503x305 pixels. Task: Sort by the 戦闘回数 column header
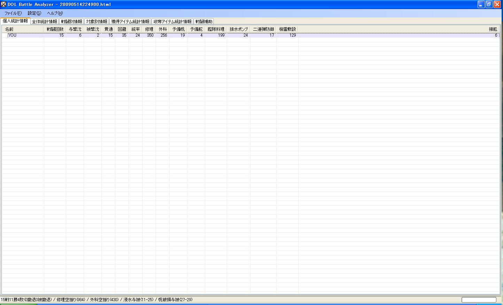(55, 29)
